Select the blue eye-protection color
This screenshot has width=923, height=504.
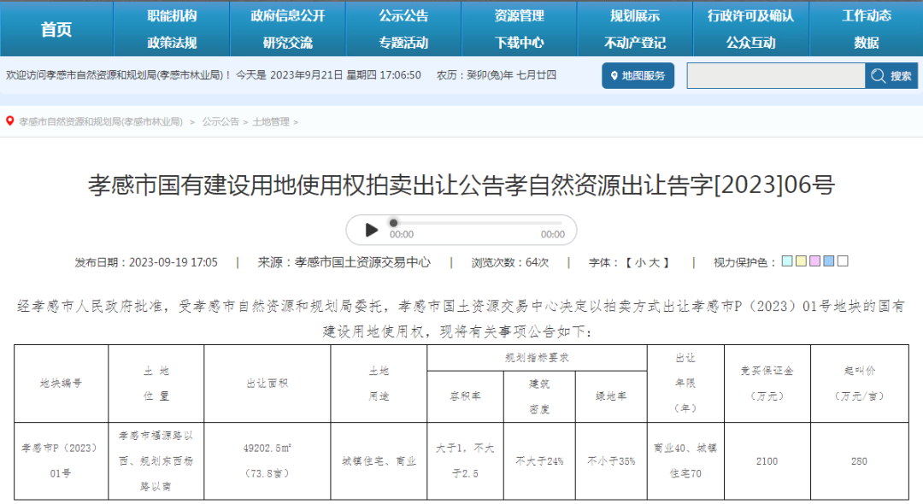tap(828, 261)
